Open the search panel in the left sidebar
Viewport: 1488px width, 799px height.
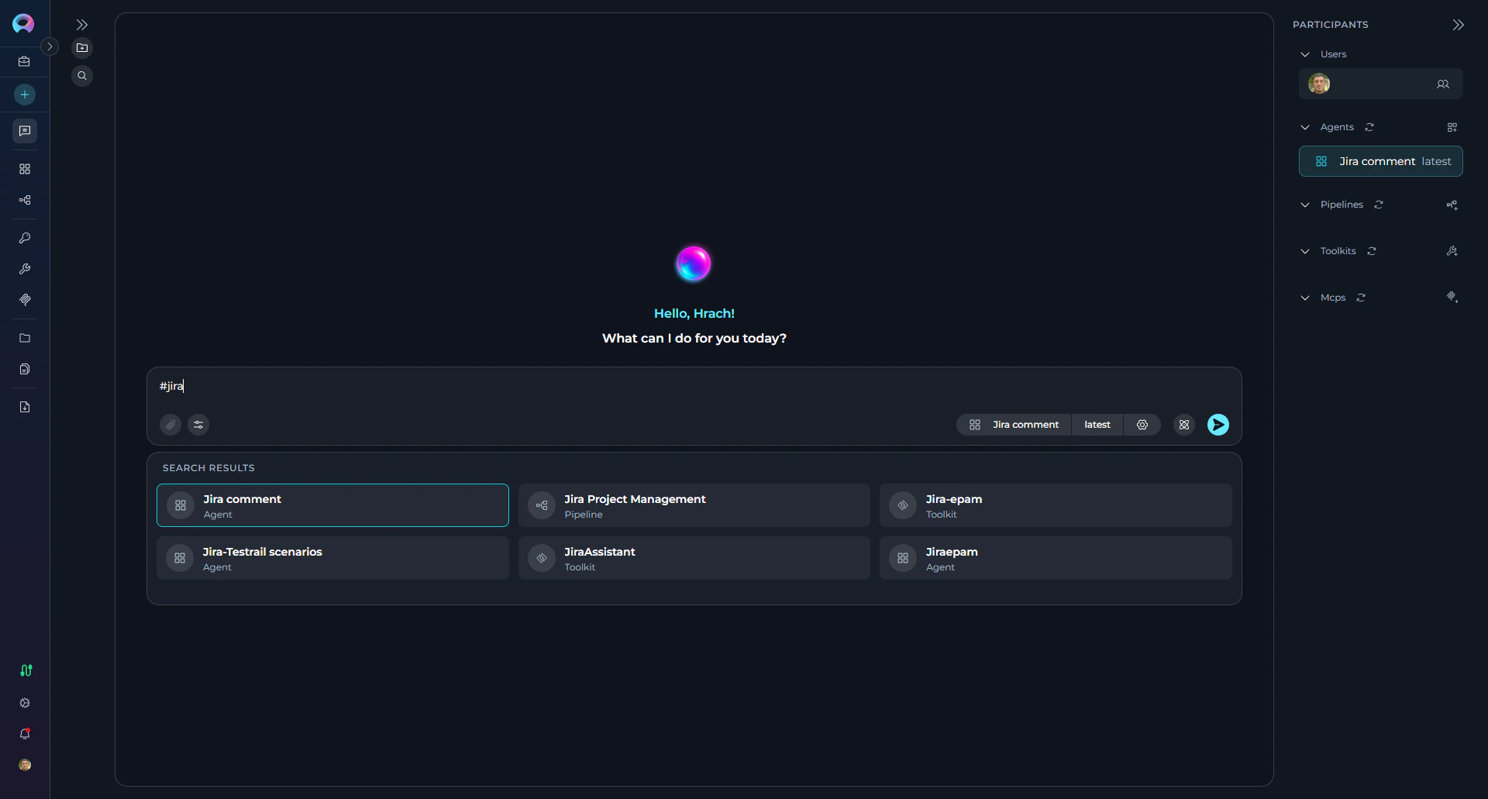coord(82,75)
